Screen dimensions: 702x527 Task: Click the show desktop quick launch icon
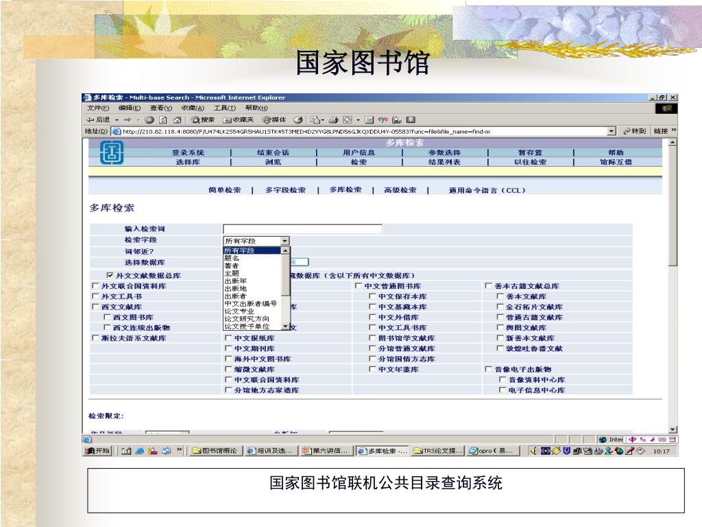point(126,451)
